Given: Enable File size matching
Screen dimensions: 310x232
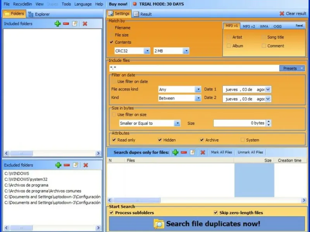Looking at the screenshot, I should 112,35.
